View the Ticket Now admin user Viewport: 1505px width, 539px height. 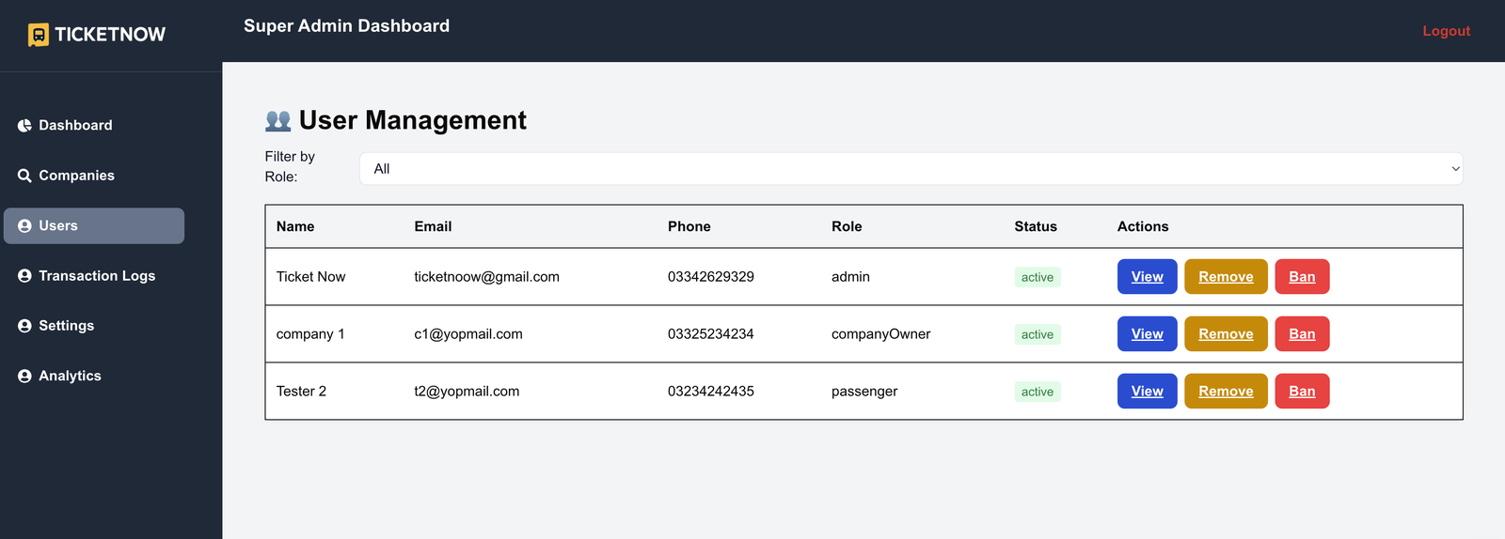point(1147,277)
